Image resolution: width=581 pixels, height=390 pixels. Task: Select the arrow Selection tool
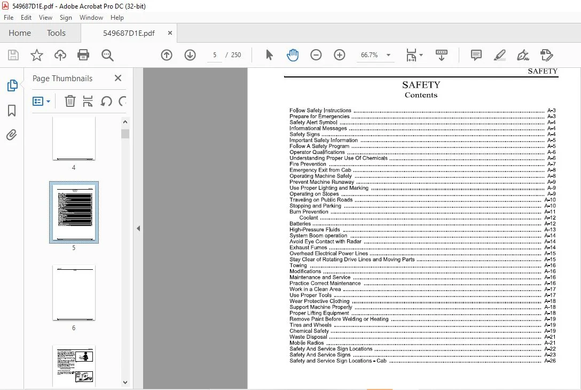pos(269,55)
